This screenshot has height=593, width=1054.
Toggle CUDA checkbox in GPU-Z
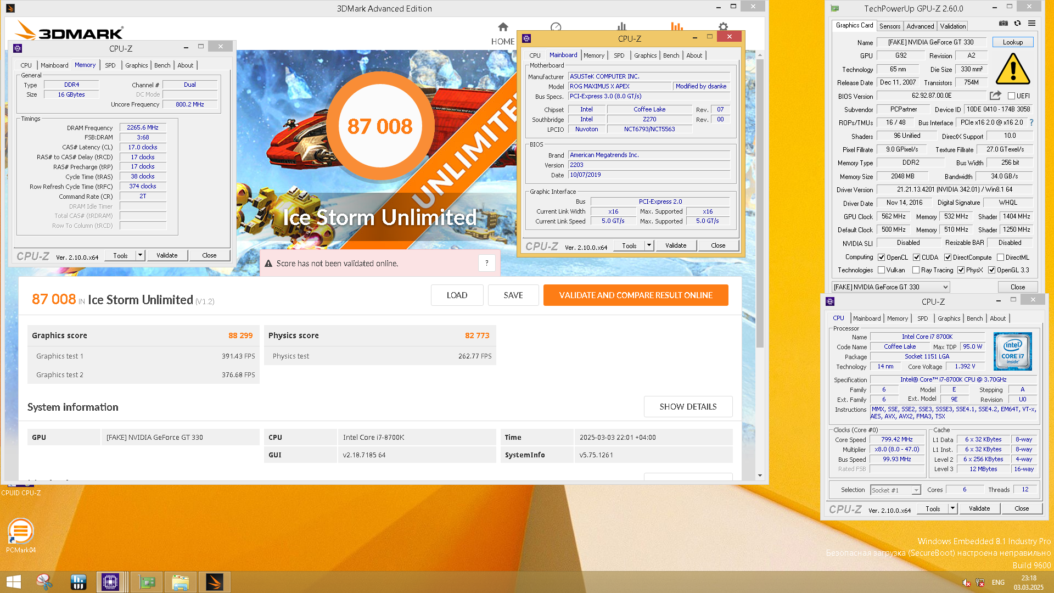click(916, 258)
